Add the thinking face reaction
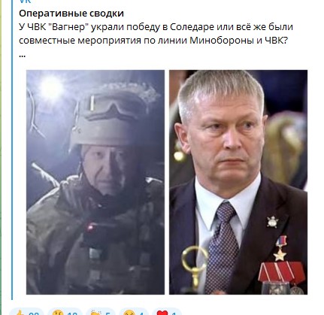This screenshot has width=324, height=315. click(x=65, y=312)
